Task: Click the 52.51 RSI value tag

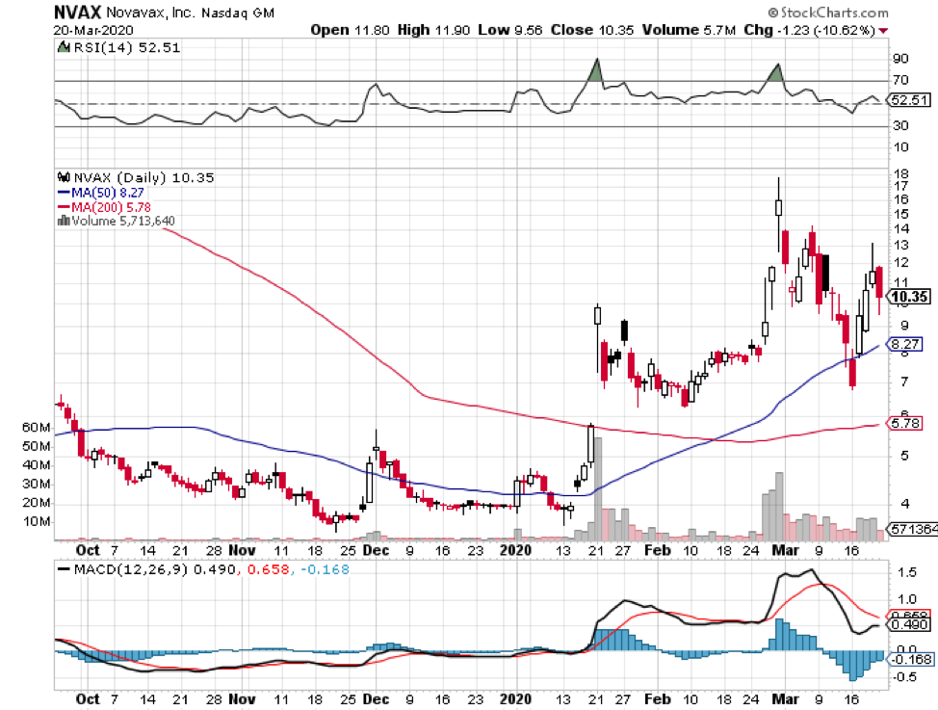Action: (911, 99)
